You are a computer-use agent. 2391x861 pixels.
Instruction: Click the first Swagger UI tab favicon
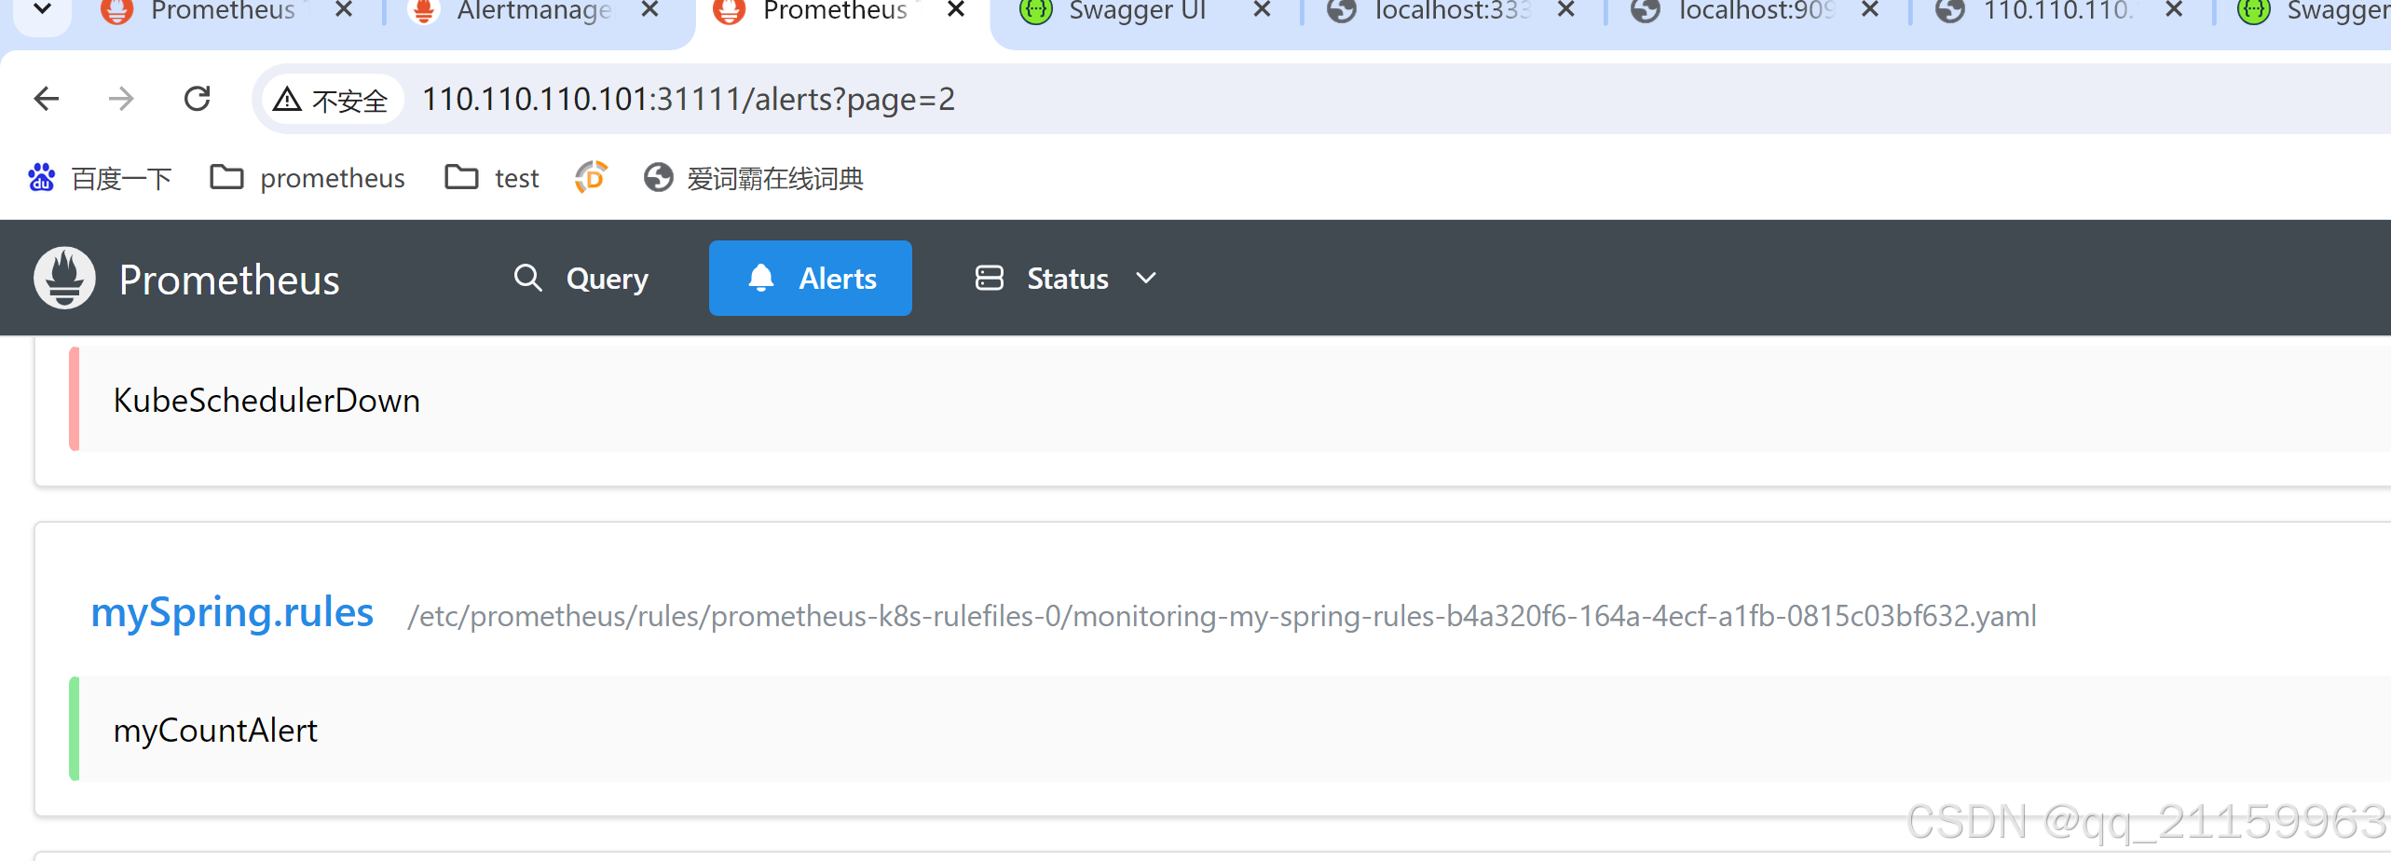pos(1035,11)
